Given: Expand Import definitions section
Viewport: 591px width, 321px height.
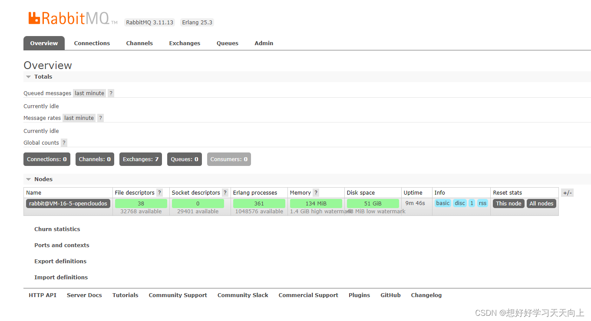Looking at the screenshot, I should (61, 278).
